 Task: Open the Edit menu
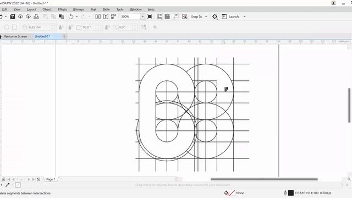[5, 9]
